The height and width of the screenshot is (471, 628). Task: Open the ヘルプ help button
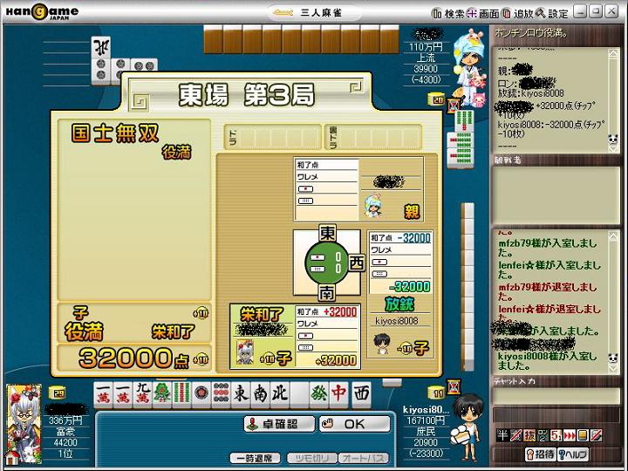[x=574, y=454]
